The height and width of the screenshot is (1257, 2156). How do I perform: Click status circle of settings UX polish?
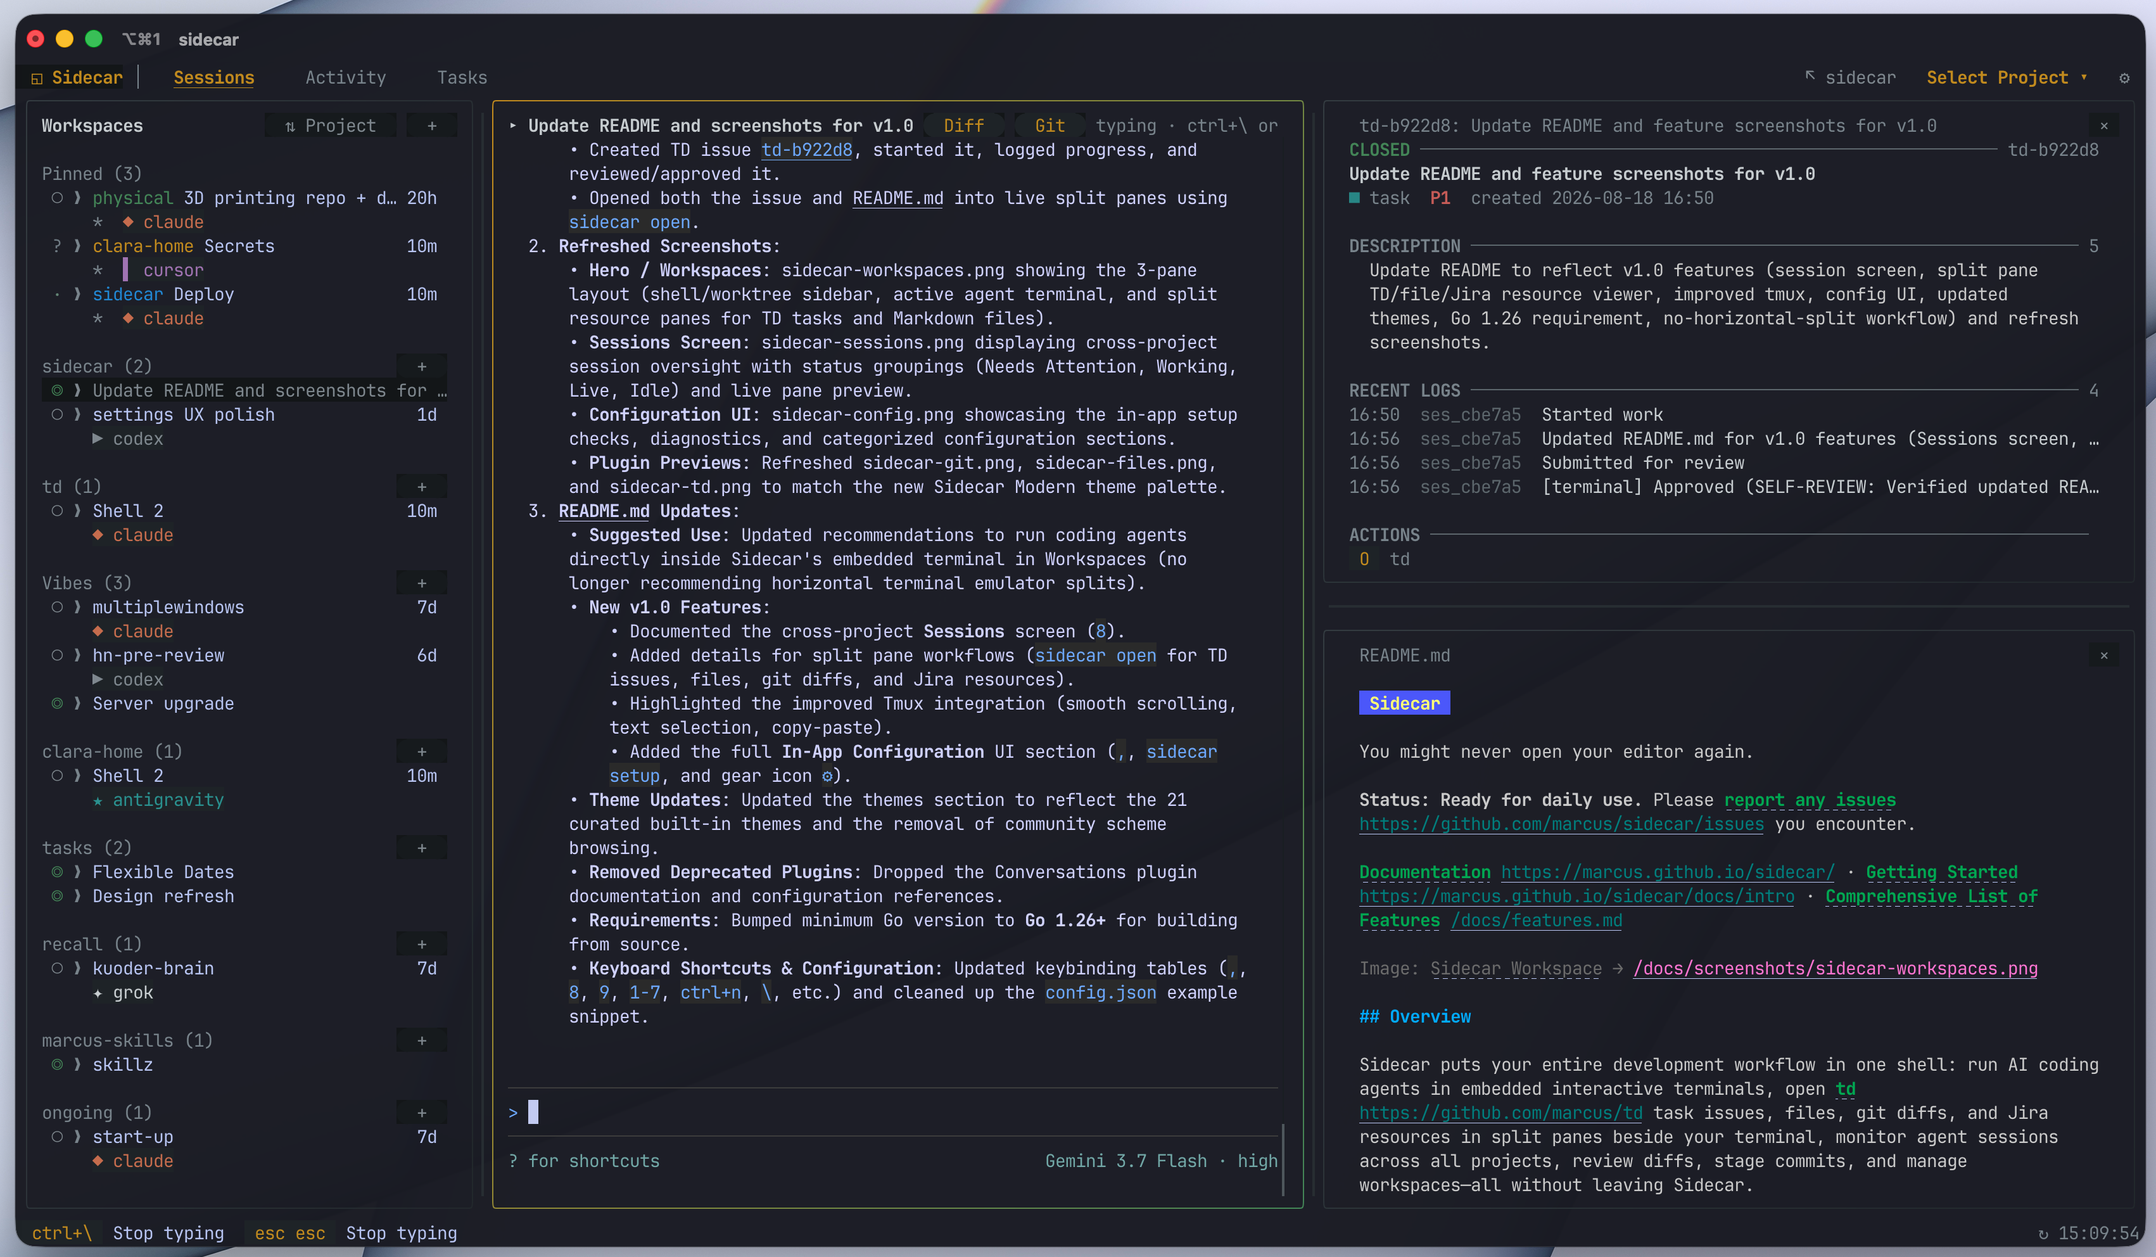[x=56, y=414]
